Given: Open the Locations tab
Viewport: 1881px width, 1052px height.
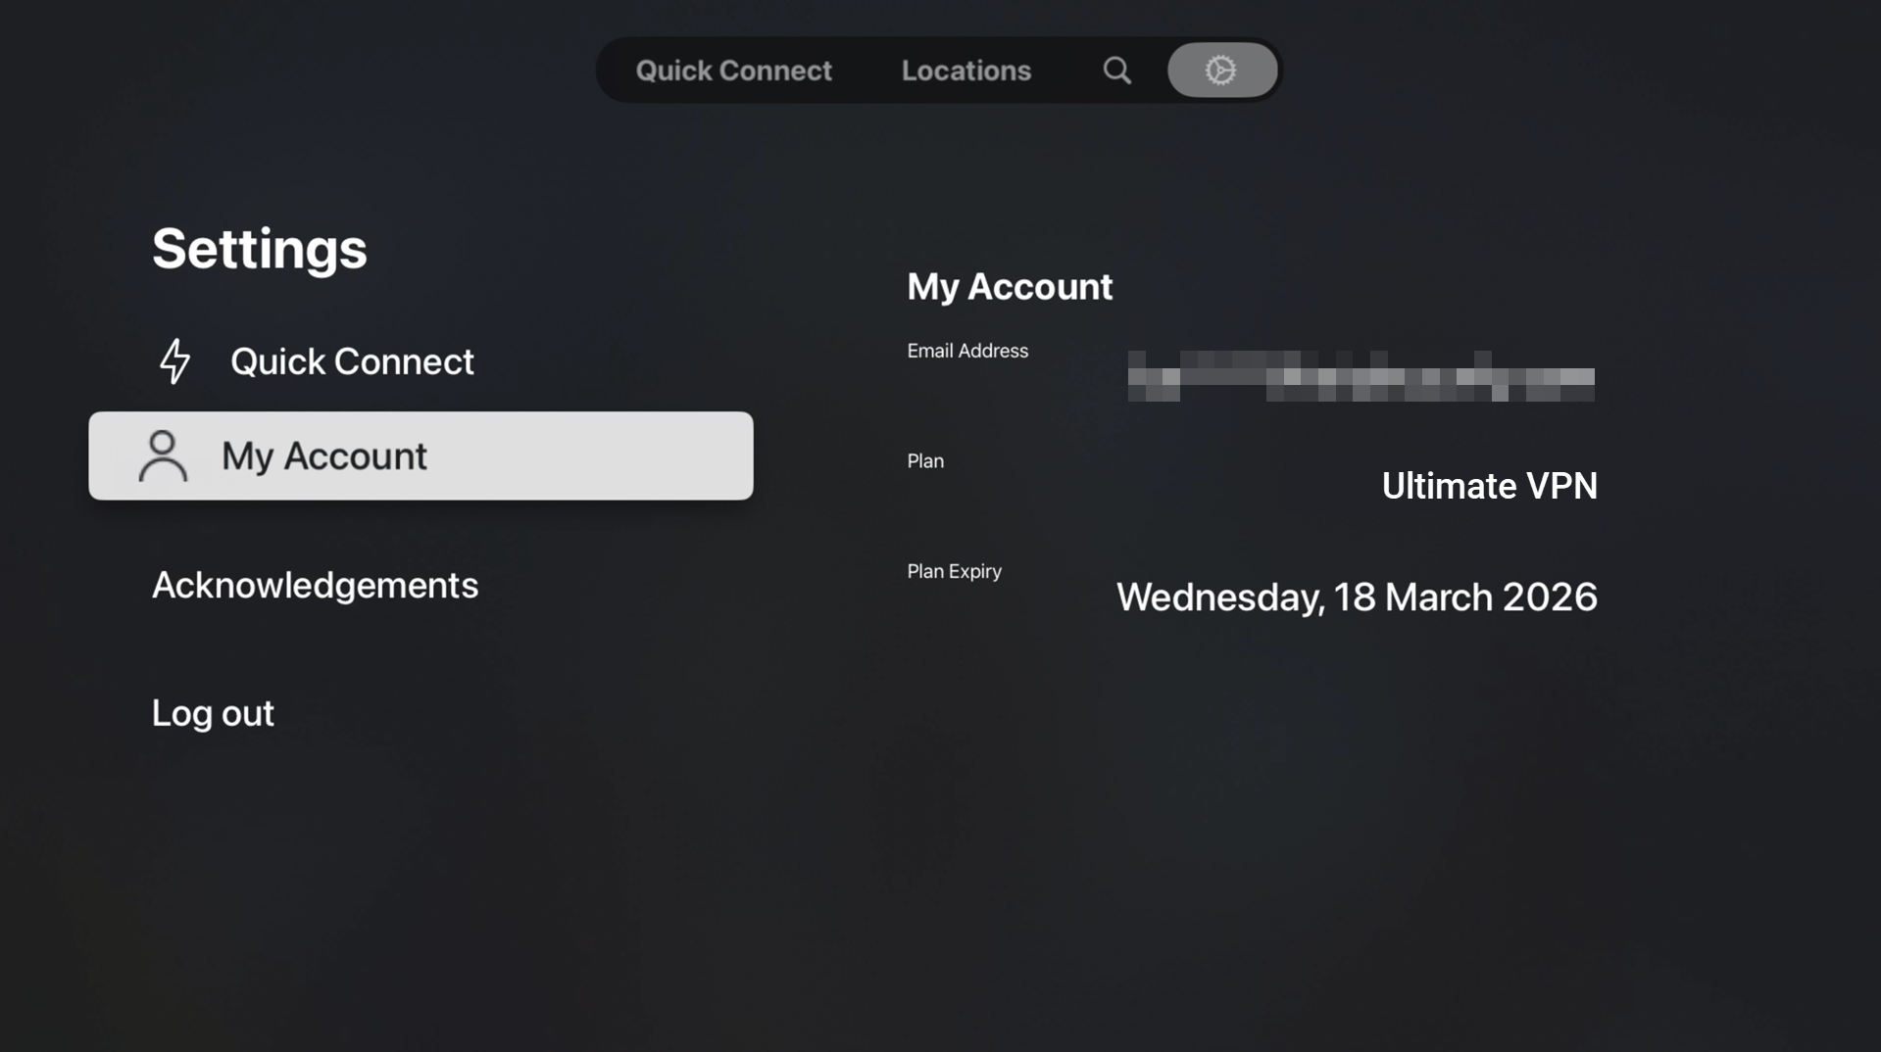Looking at the screenshot, I should [965, 71].
